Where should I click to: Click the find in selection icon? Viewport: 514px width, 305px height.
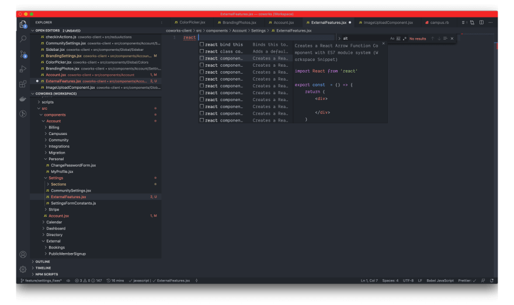(445, 39)
